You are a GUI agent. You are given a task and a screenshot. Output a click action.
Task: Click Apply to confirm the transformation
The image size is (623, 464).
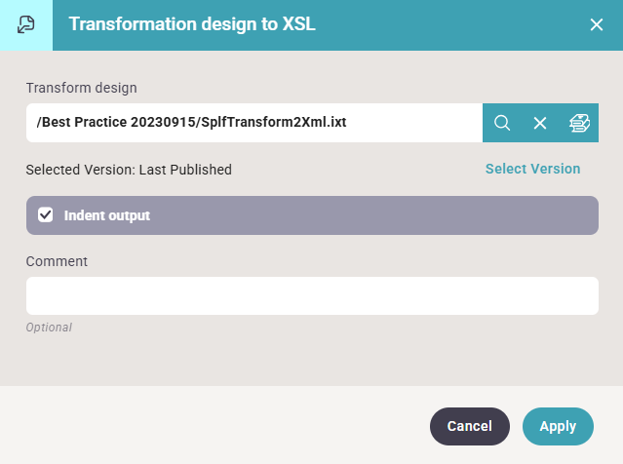[558, 426]
